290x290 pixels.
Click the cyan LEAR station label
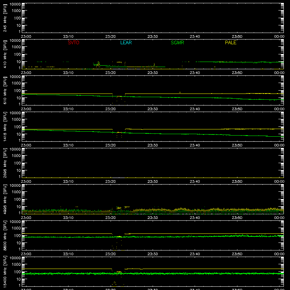point(126,42)
